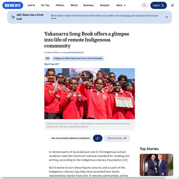Expand the More dropdown in navigation
This screenshot has height=179, width=179.
click(121, 5)
